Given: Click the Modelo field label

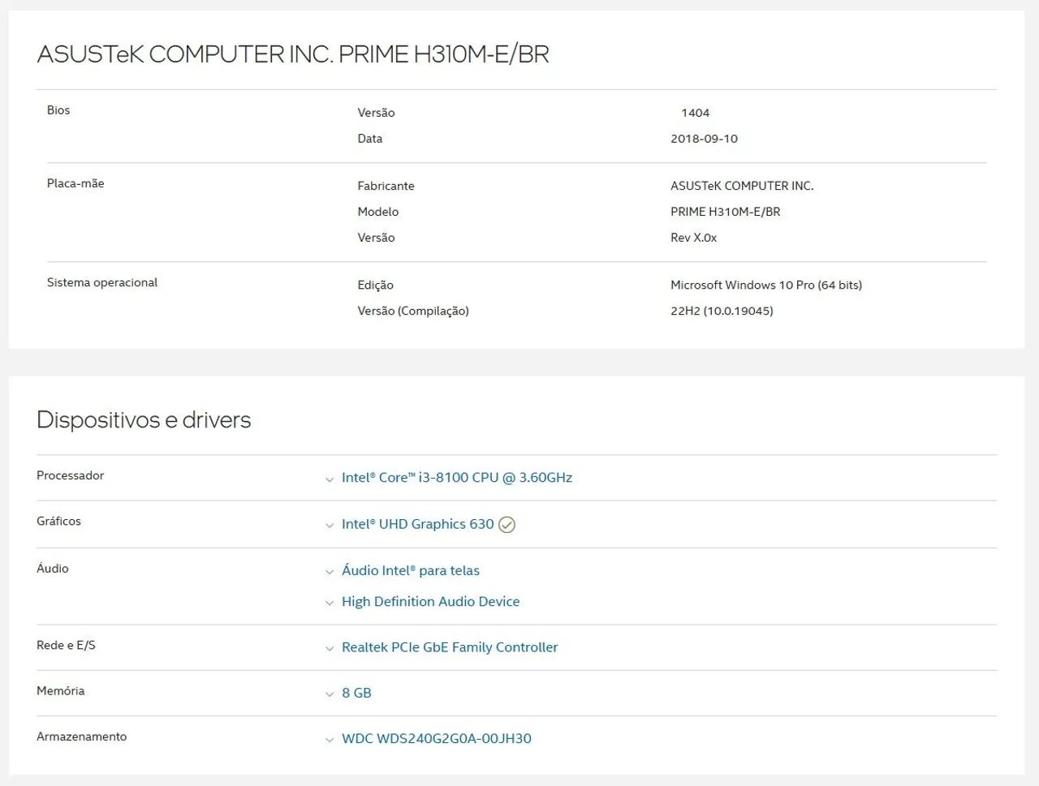Looking at the screenshot, I should (378, 212).
